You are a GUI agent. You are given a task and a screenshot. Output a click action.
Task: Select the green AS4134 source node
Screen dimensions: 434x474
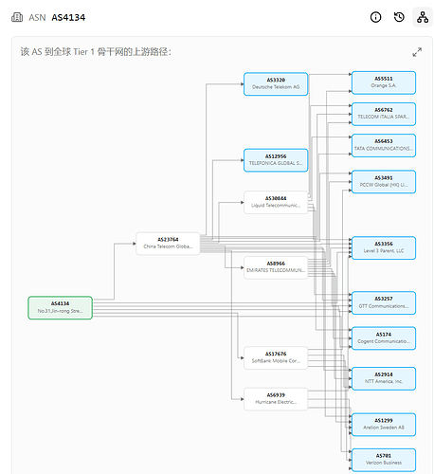60,307
